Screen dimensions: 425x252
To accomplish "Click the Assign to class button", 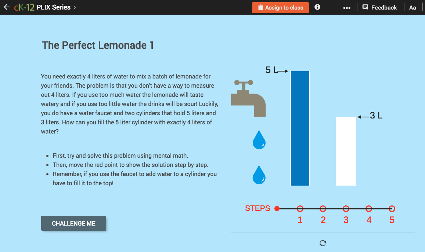I will (280, 7).
